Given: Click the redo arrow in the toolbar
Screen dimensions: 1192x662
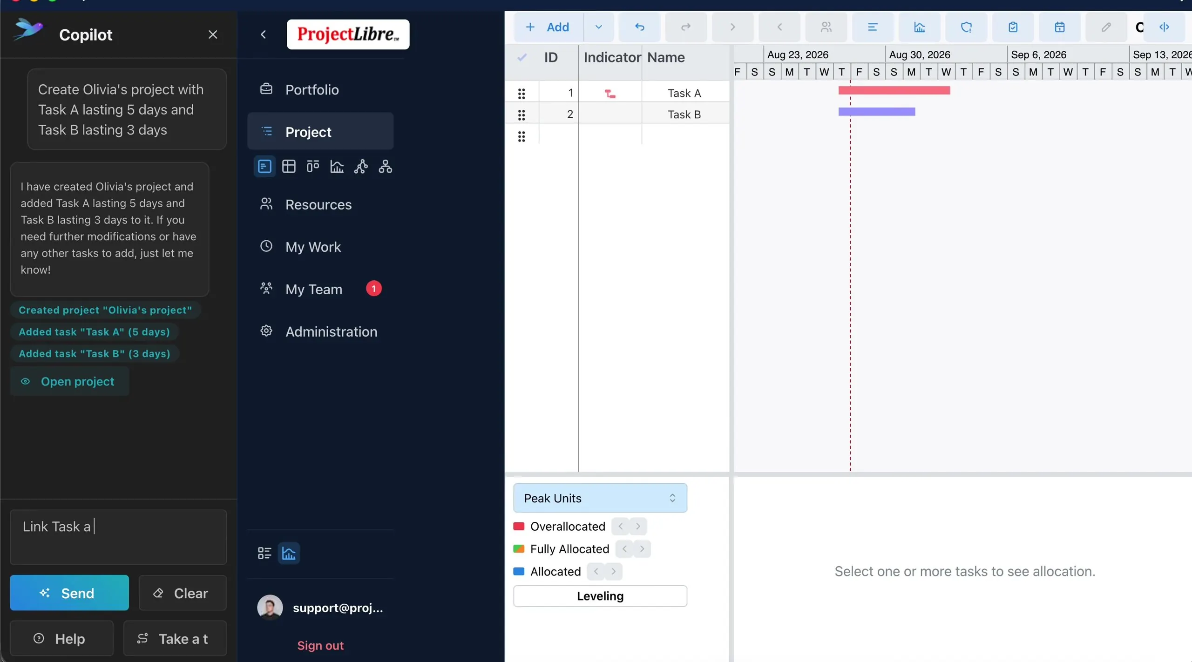Looking at the screenshot, I should (686, 27).
